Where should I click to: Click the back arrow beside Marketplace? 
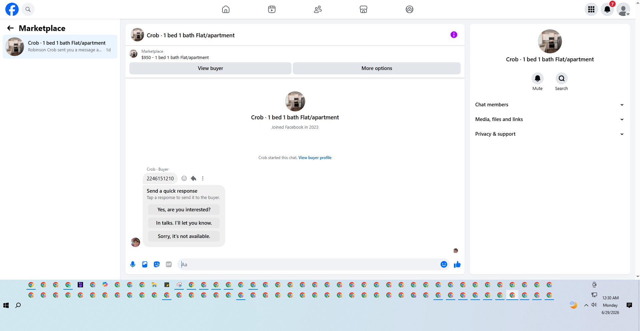pyautogui.click(x=10, y=28)
